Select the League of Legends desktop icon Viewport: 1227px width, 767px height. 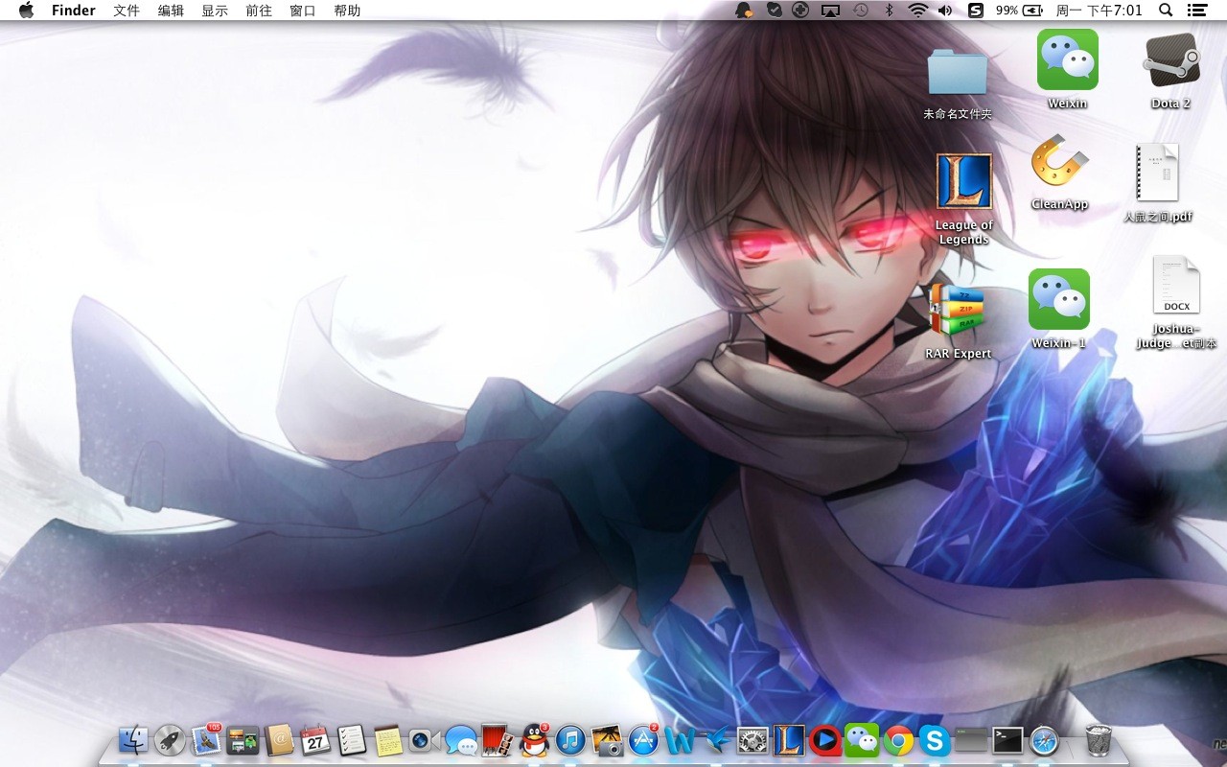pos(964,182)
